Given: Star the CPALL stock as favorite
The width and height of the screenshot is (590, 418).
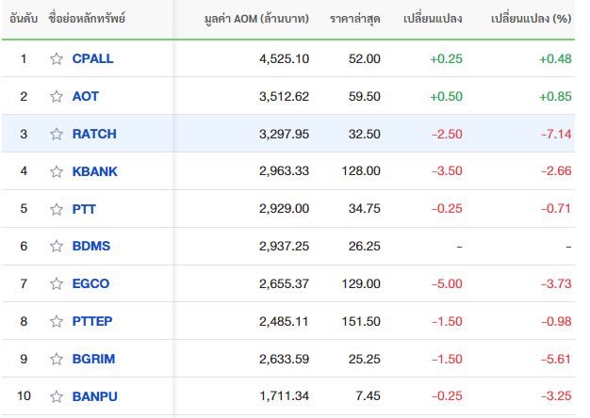Looking at the screenshot, I should 57,58.
